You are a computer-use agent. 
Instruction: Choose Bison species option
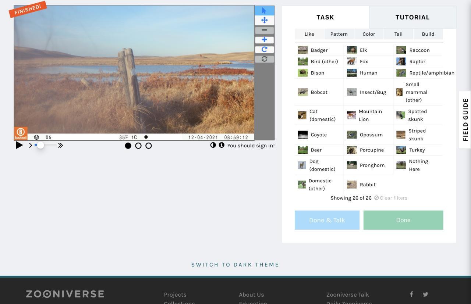point(319,73)
